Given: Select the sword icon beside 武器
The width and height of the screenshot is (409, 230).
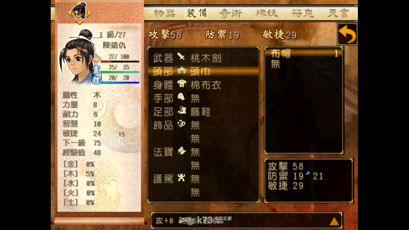Looking at the screenshot, I should pyautogui.click(x=181, y=57).
